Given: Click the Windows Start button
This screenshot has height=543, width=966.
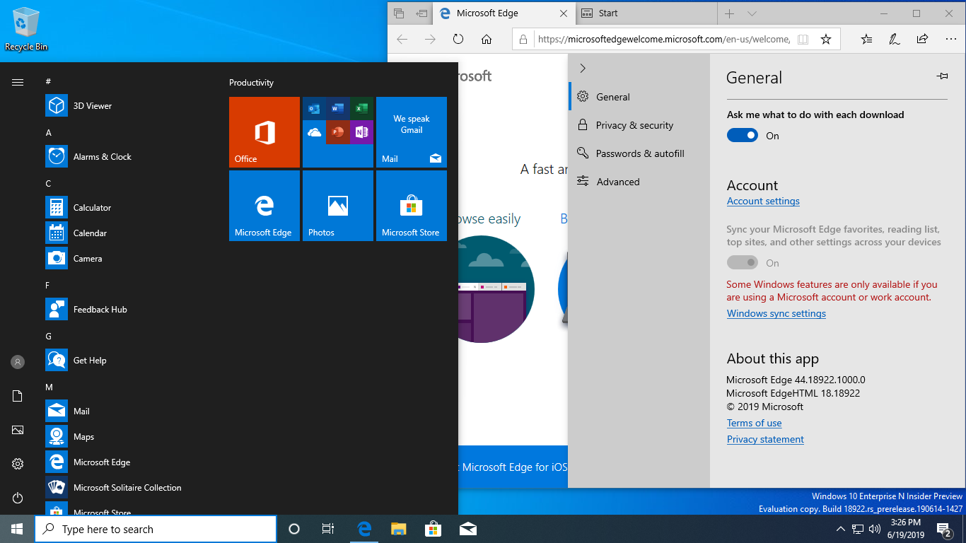Looking at the screenshot, I should (17, 529).
